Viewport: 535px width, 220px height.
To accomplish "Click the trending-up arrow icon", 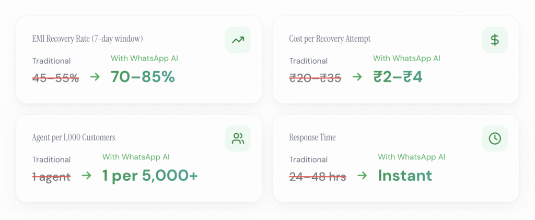I will click(238, 40).
